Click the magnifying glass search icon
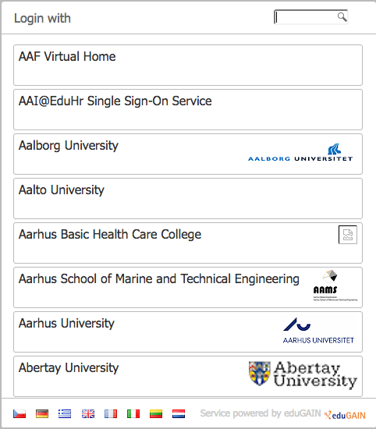376x429 pixels. pos(342,17)
